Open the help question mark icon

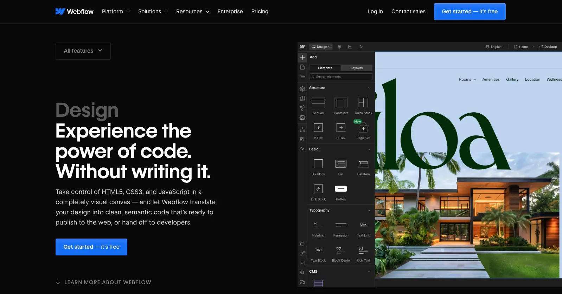pos(302,253)
